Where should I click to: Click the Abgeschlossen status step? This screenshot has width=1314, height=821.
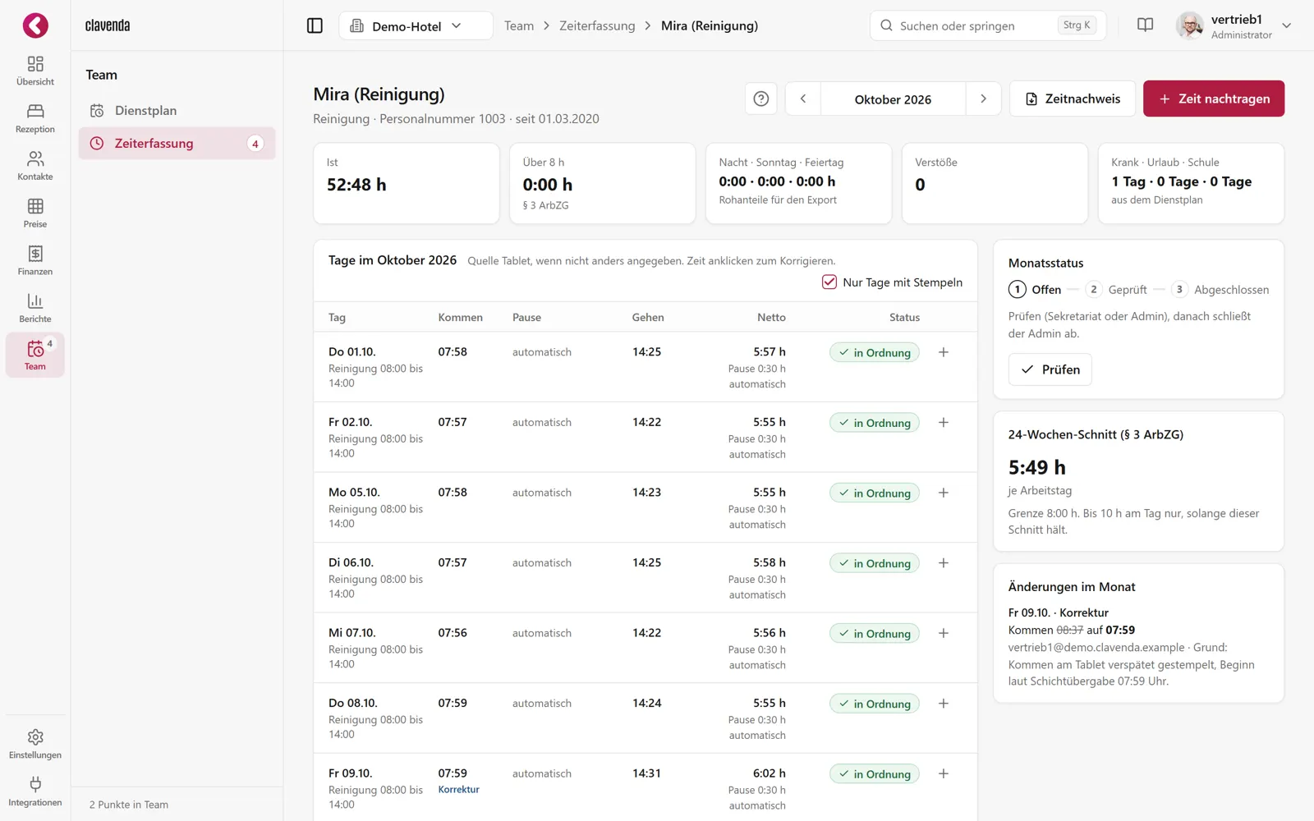[1220, 289]
